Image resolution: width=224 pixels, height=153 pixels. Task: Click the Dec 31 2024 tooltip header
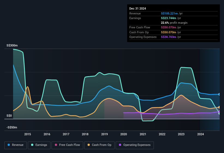[x=138, y=8]
